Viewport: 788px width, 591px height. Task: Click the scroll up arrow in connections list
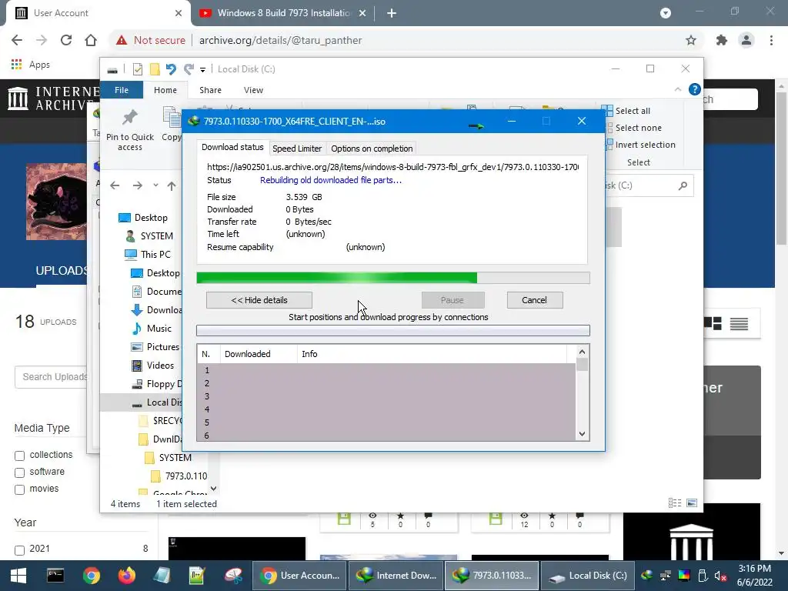(582, 352)
